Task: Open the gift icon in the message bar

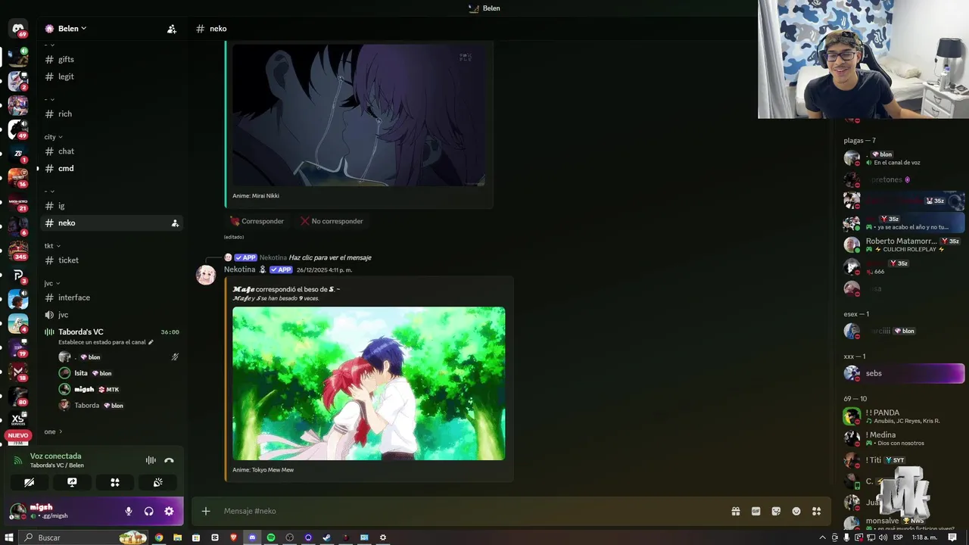Action: coord(735,511)
